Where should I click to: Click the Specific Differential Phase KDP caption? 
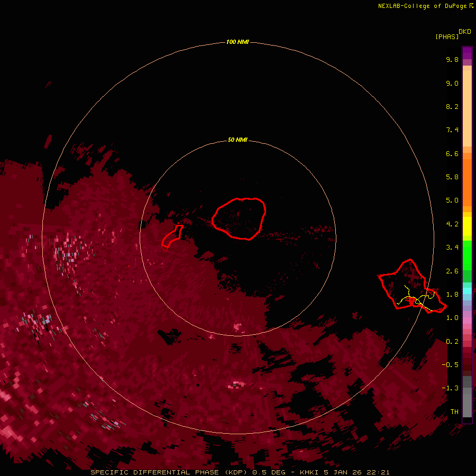(240, 472)
